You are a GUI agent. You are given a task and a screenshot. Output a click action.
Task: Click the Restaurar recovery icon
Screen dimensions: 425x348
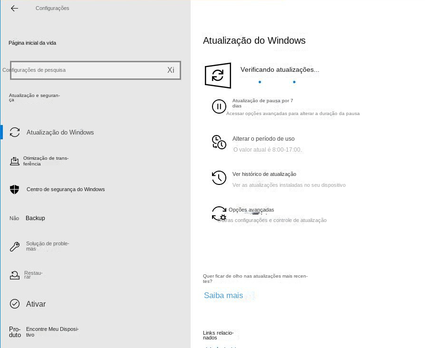(x=15, y=275)
